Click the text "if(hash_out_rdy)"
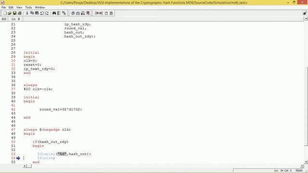 click(51, 142)
